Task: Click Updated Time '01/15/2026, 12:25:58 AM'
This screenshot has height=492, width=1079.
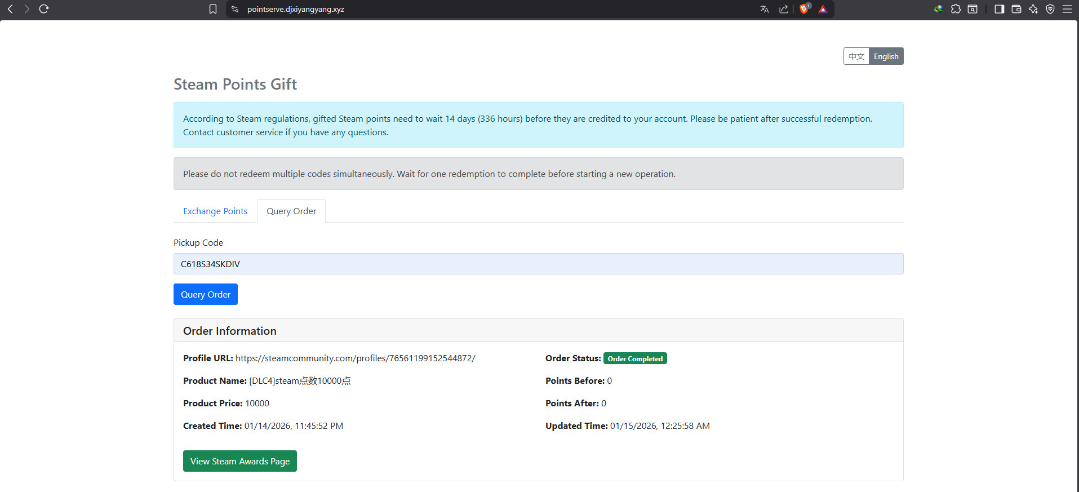Action: tap(660, 426)
